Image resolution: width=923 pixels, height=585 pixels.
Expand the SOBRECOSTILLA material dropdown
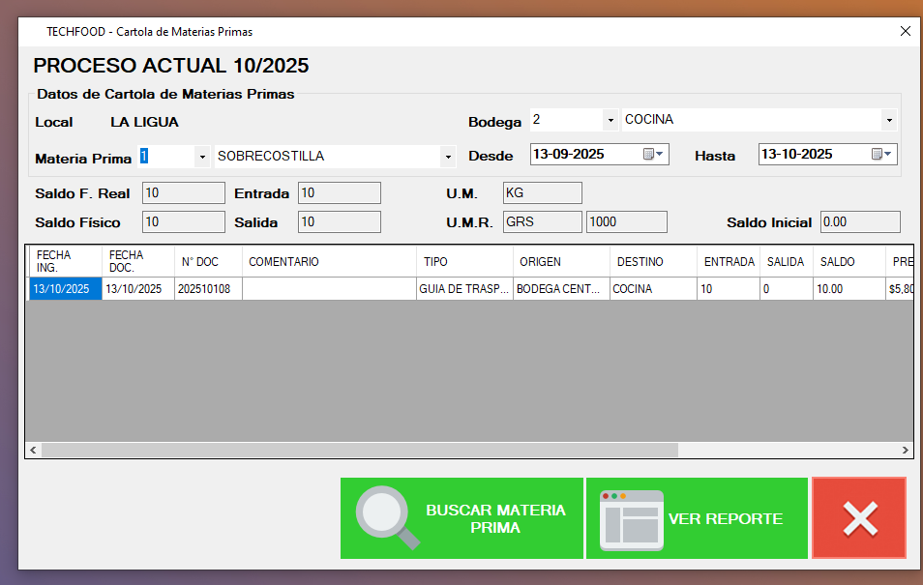447,157
